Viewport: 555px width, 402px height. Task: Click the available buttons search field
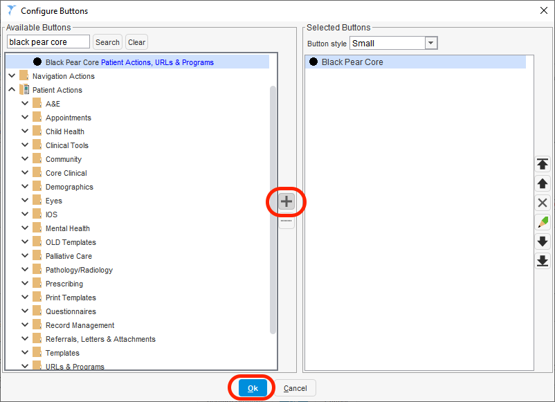pos(48,42)
